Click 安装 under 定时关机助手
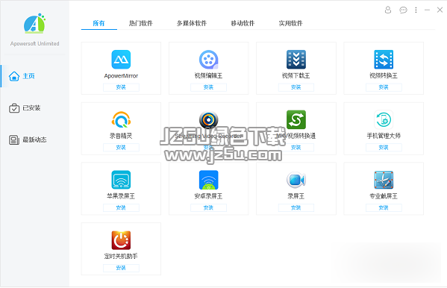447x288 pixels. click(x=121, y=268)
